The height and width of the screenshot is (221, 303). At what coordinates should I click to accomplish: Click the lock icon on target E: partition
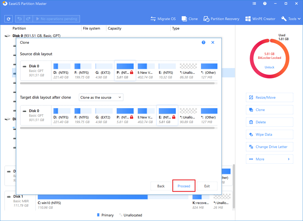click(x=174, y=117)
